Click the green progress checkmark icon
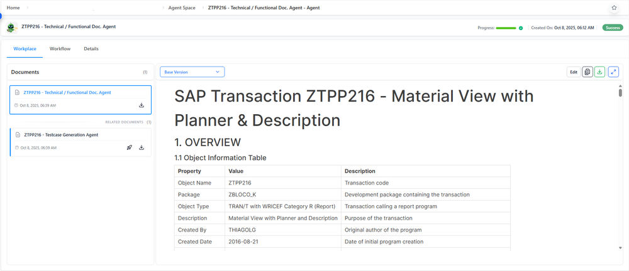The height and width of the screenshot is (271, 629). (x=521, y=28)
